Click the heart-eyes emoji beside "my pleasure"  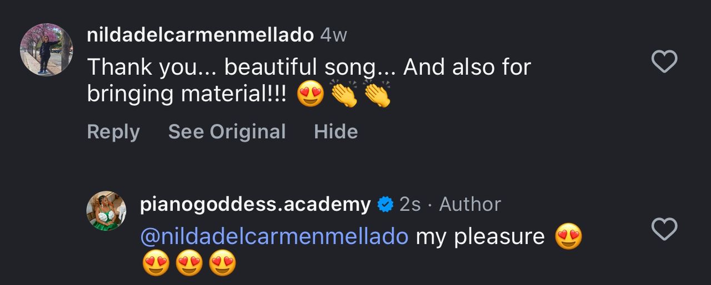tap(568, 237)
